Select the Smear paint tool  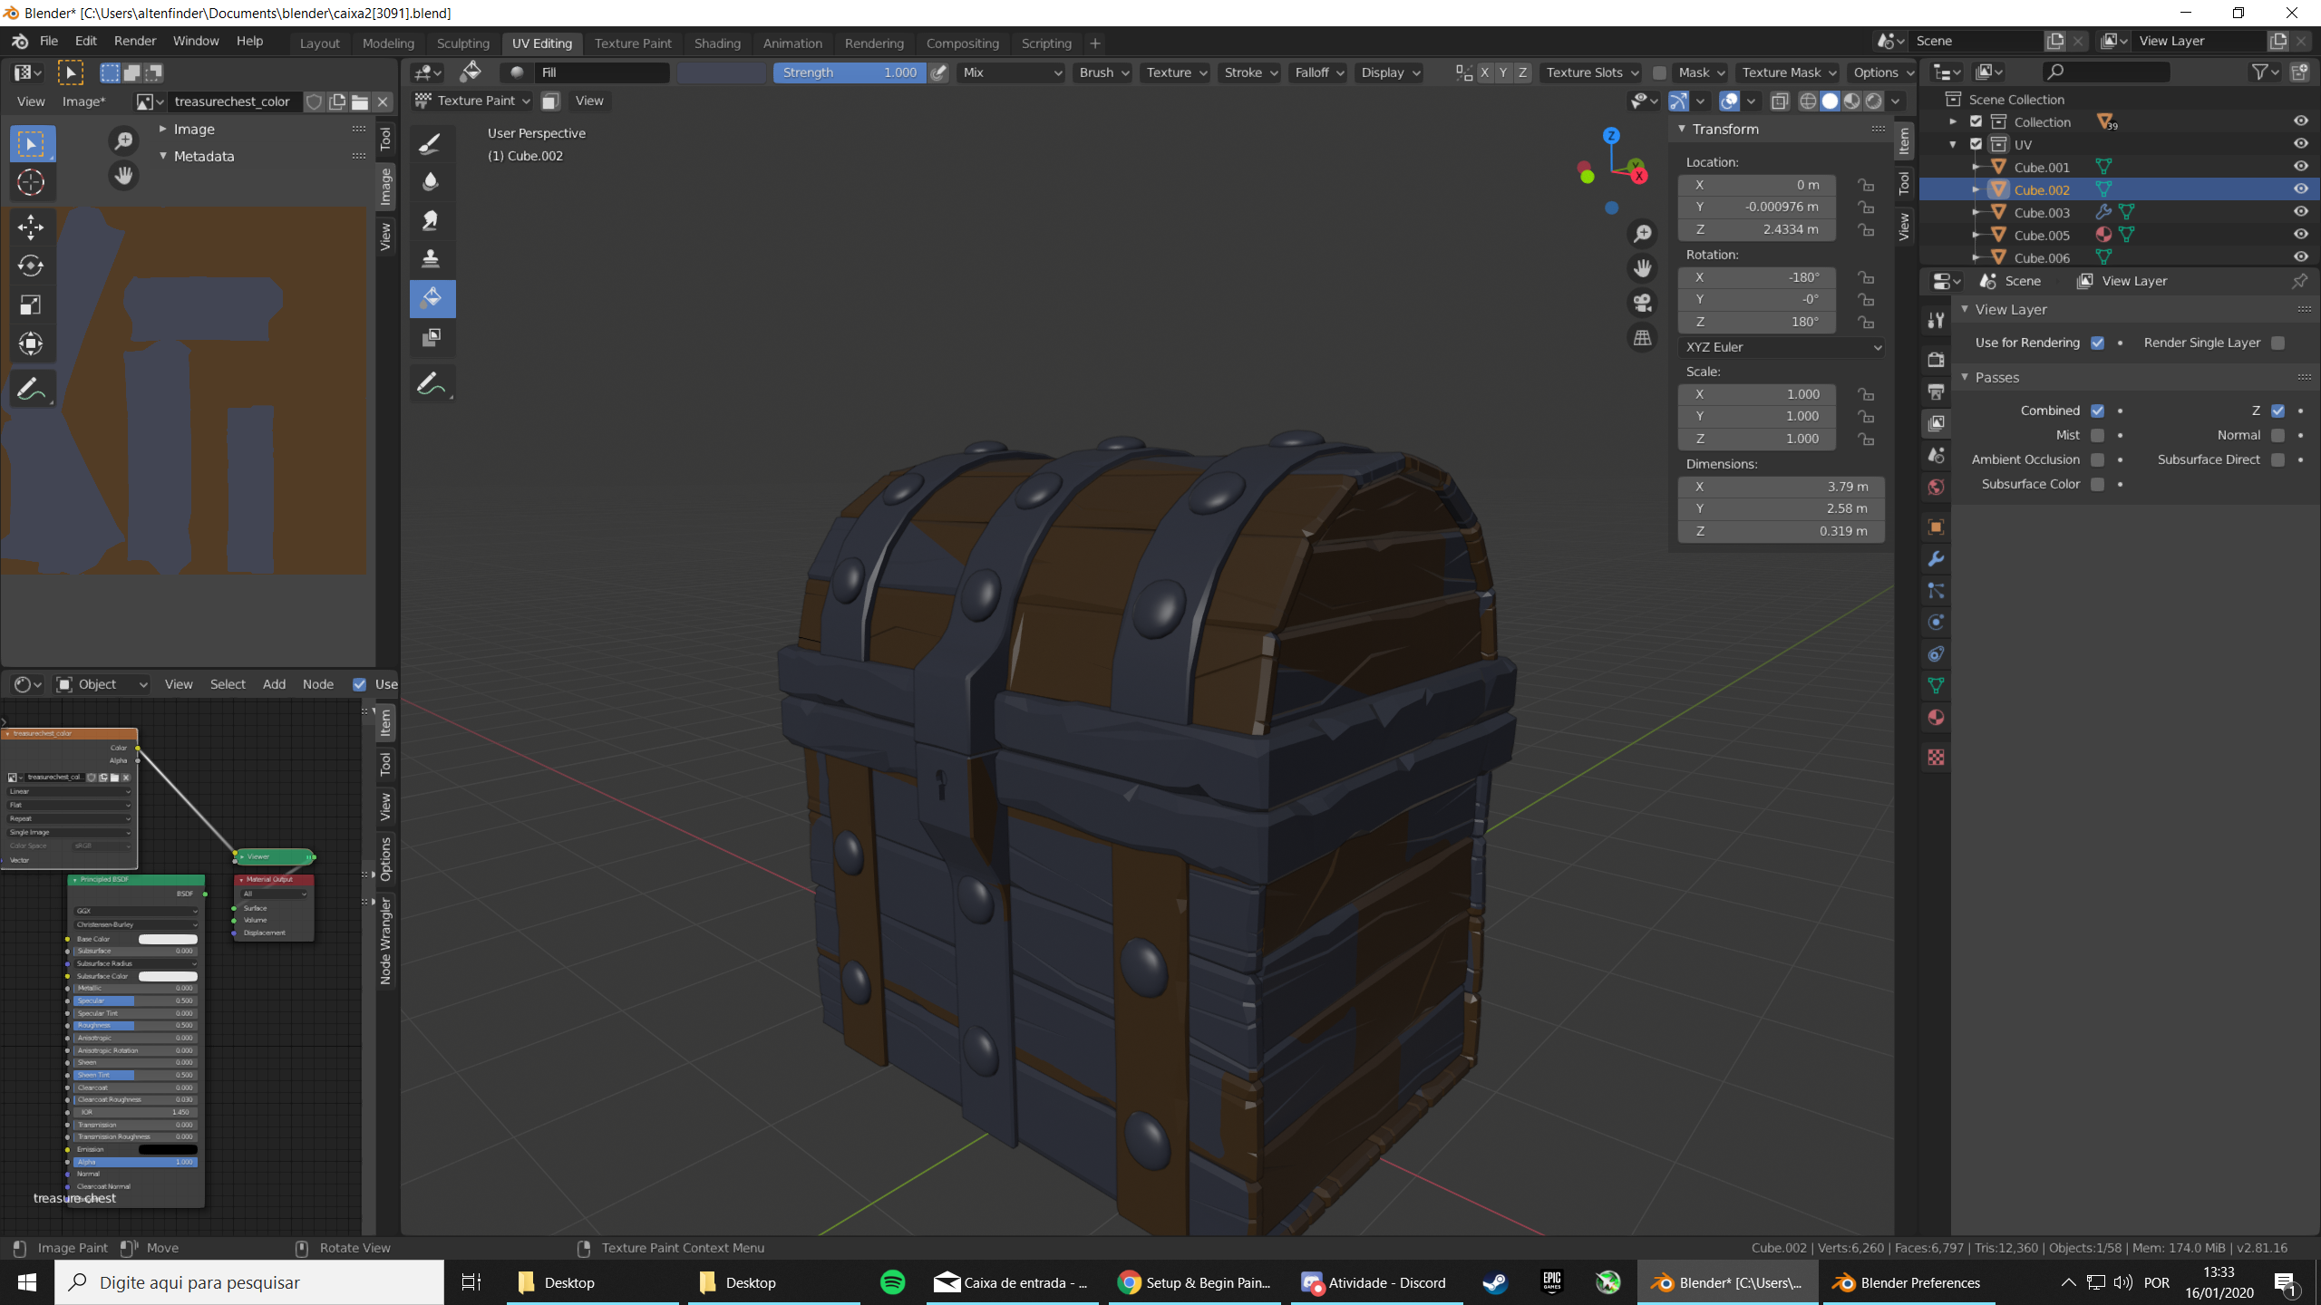point(431,220)
